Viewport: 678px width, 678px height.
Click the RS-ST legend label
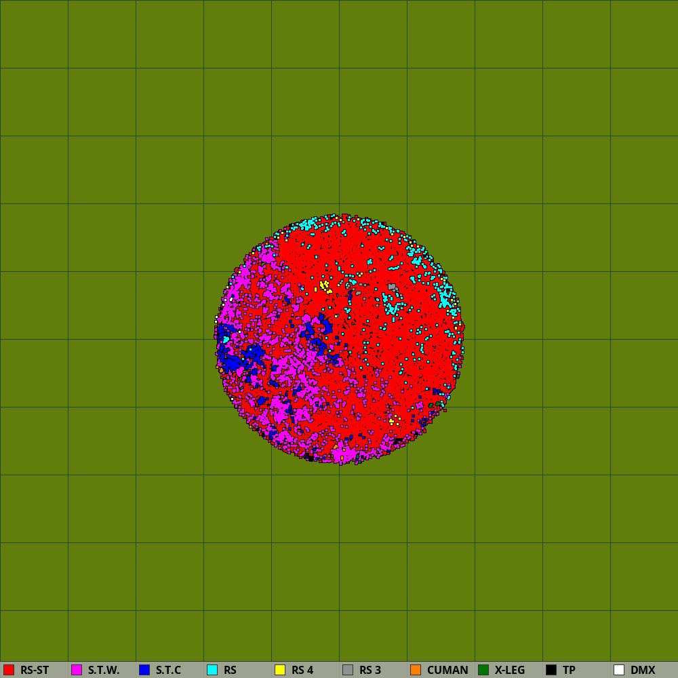[x=35, y=671]
